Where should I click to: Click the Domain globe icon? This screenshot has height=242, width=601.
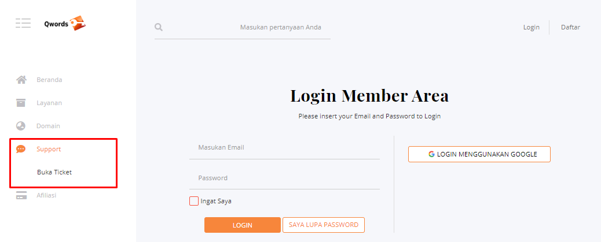coord(21,126)
